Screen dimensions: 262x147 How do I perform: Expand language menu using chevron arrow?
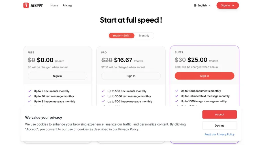point(210,5)
